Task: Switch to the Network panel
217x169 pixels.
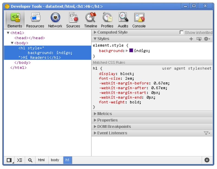Action: coord(55,20)
